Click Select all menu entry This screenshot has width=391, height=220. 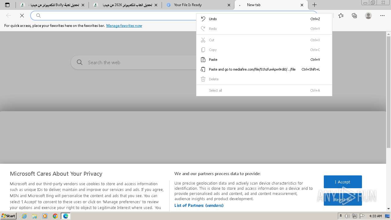(x=264, y=90)
